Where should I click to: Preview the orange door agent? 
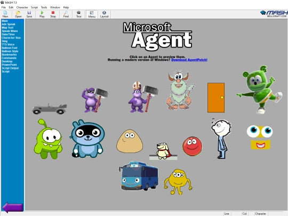[216, 98]
